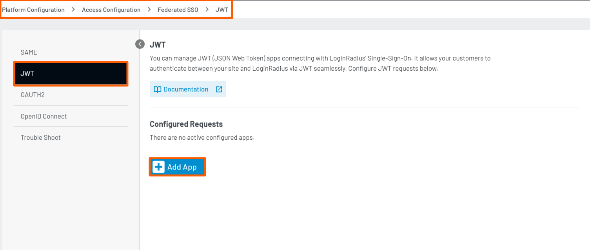Click the plus icon on Add App
This screenshot has height=250, width=590.
click(159, 167)
